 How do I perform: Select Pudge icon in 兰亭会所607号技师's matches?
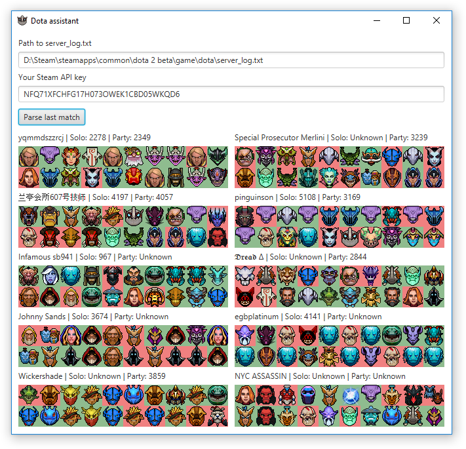(x=176, y=216)
